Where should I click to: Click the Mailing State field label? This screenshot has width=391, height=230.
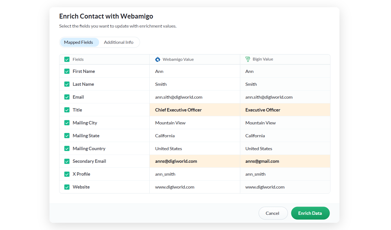(x=86, y=136)
